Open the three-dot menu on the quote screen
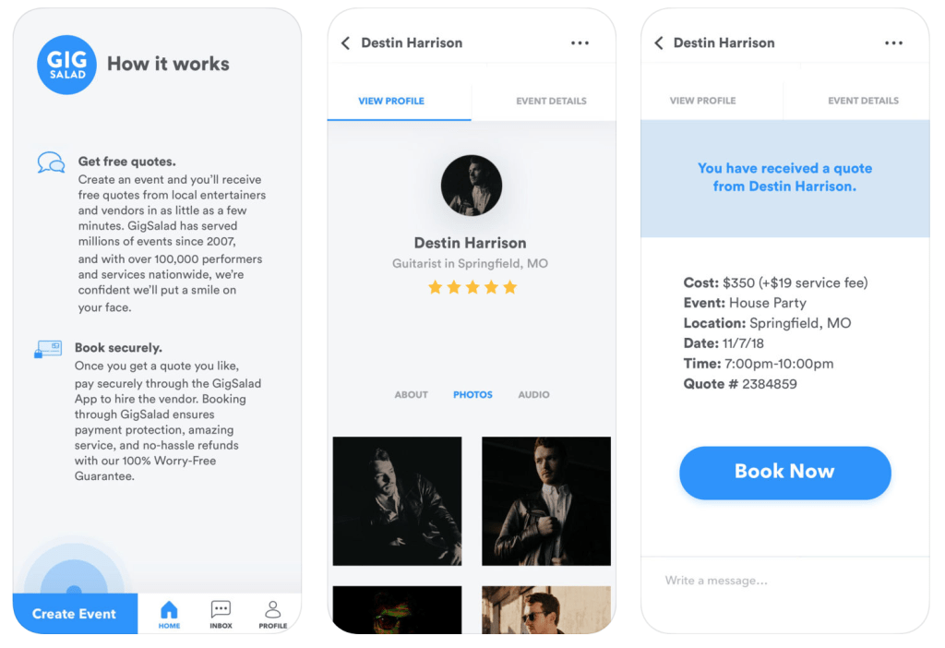The width and height of the screenshot is (945, 648). (x=893, y=42)
